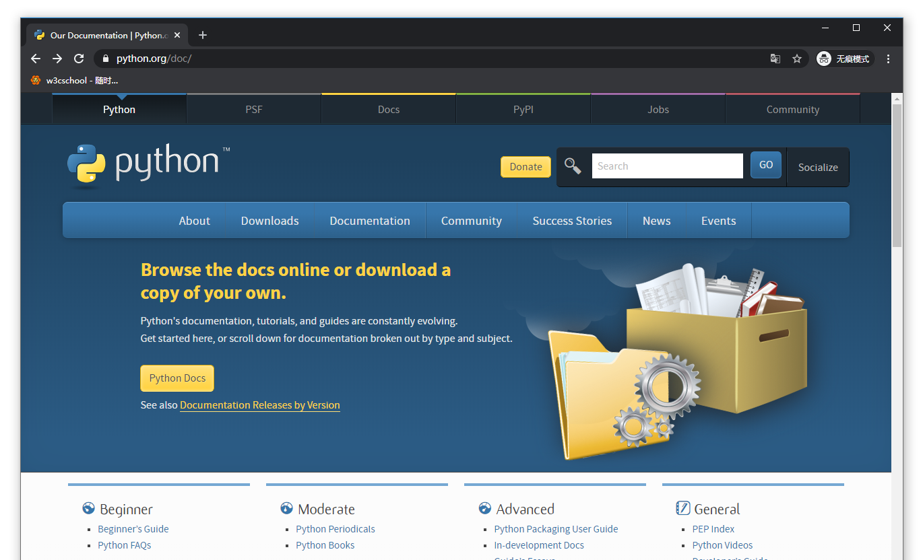Open the Socialize dropdown
923x560 pixels.
818,167
